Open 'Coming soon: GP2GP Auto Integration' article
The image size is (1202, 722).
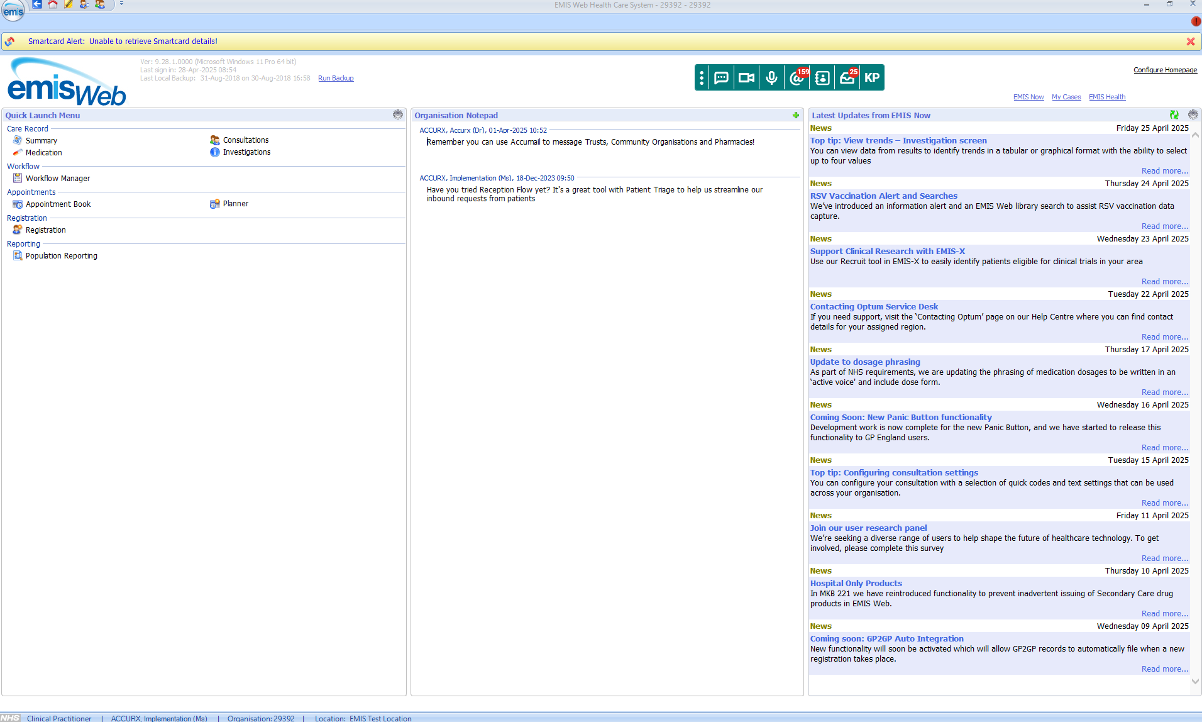886,639
